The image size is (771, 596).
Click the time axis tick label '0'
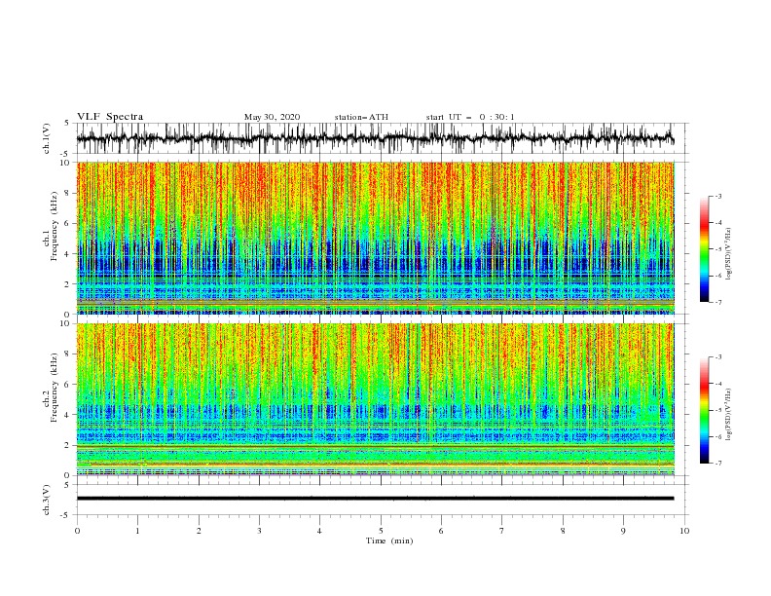point(77,531)
